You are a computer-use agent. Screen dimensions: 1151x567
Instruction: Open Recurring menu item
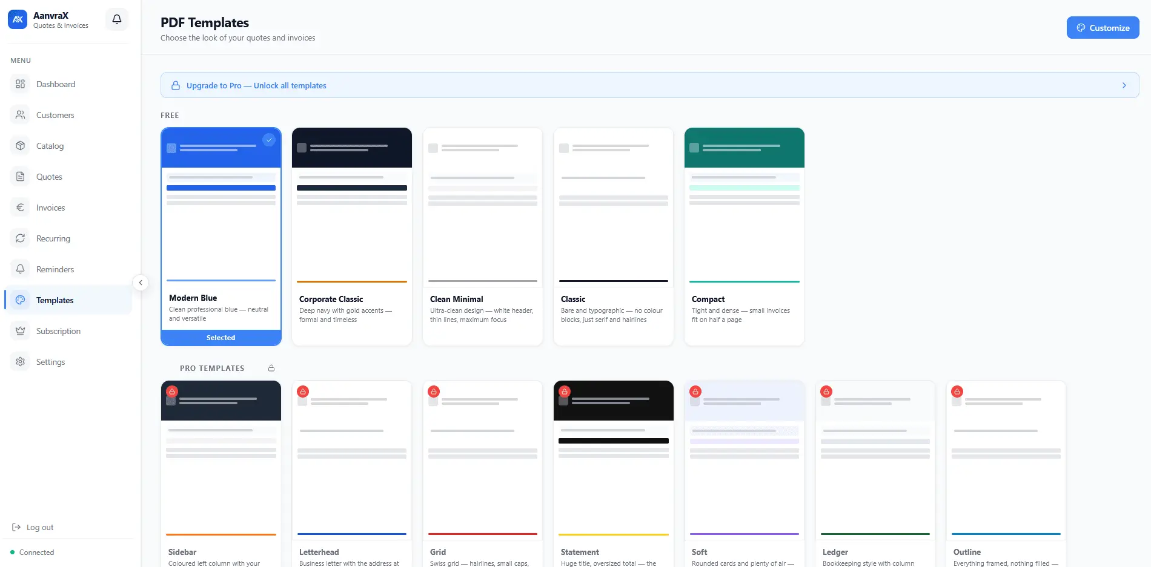[x=68, y=238]
